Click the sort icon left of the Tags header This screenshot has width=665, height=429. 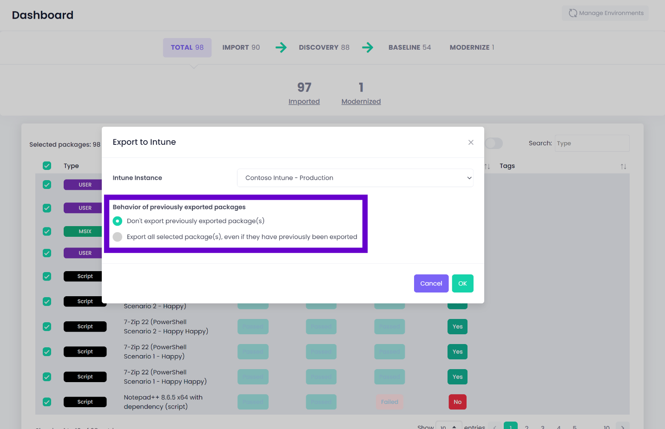(487, 166)
